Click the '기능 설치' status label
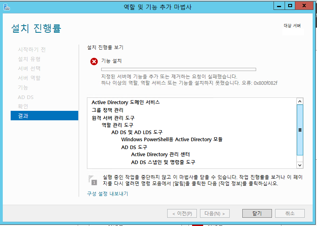 click(111, 61)
